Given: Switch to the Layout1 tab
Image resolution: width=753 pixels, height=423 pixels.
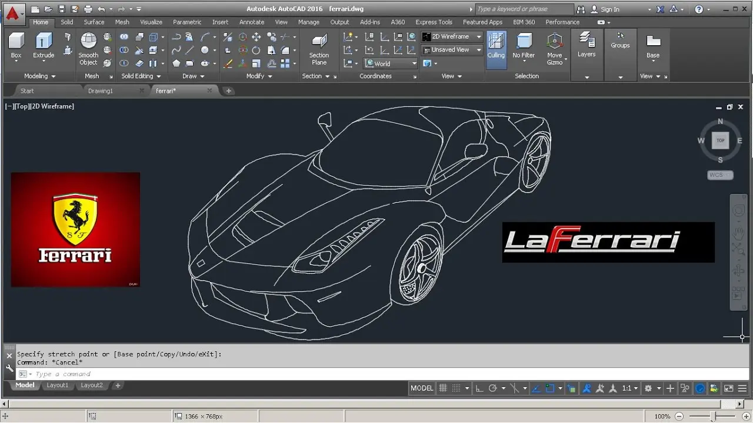Looking at the screenshot, I should [58, 385].
